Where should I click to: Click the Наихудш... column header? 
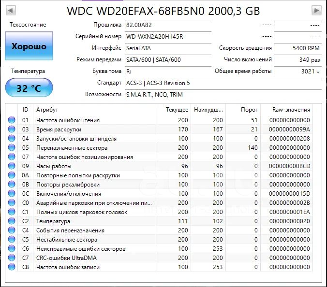[208, 110]
